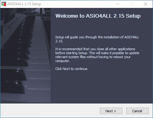
Task: Close the setup window with X
Action: click(146, 4)
